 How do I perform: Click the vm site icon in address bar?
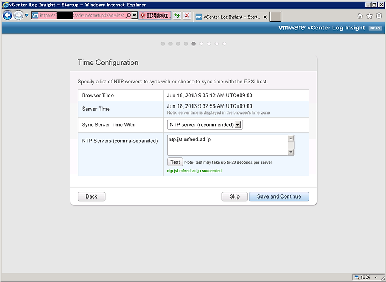[35, 16]
